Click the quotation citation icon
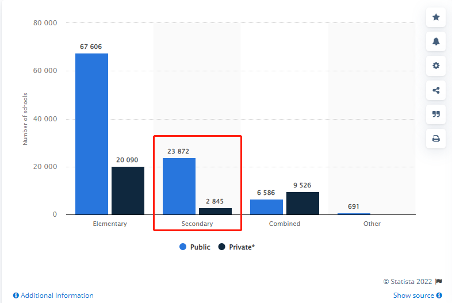This screenshot has height=303, width=452. [x=436, y=114]
